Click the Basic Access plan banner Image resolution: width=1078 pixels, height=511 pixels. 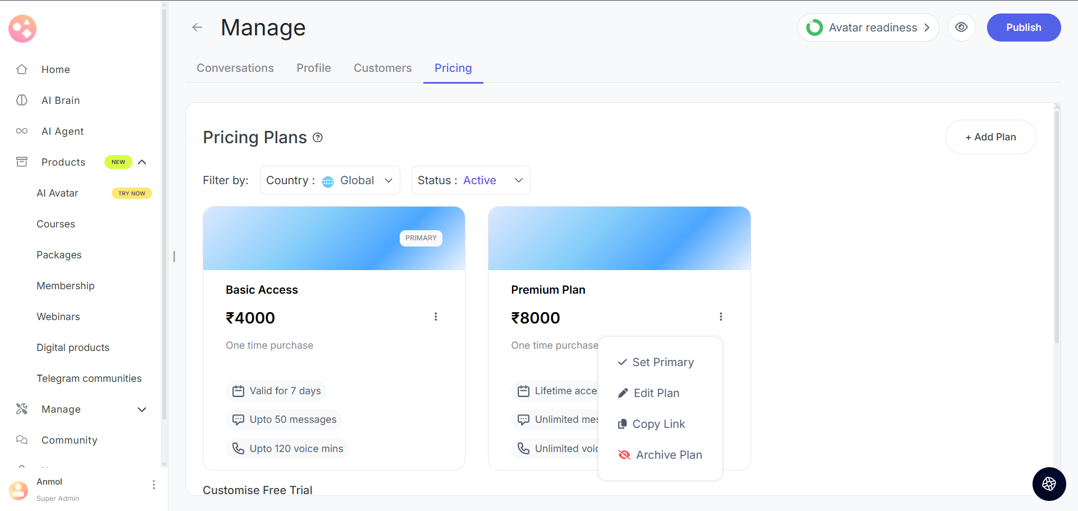pyautogui.click(x=334, y=238)
